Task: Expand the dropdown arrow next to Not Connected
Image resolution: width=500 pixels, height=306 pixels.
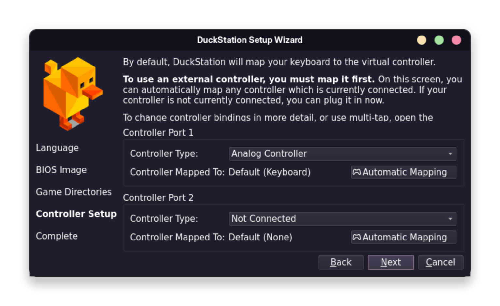Action: 451,219
